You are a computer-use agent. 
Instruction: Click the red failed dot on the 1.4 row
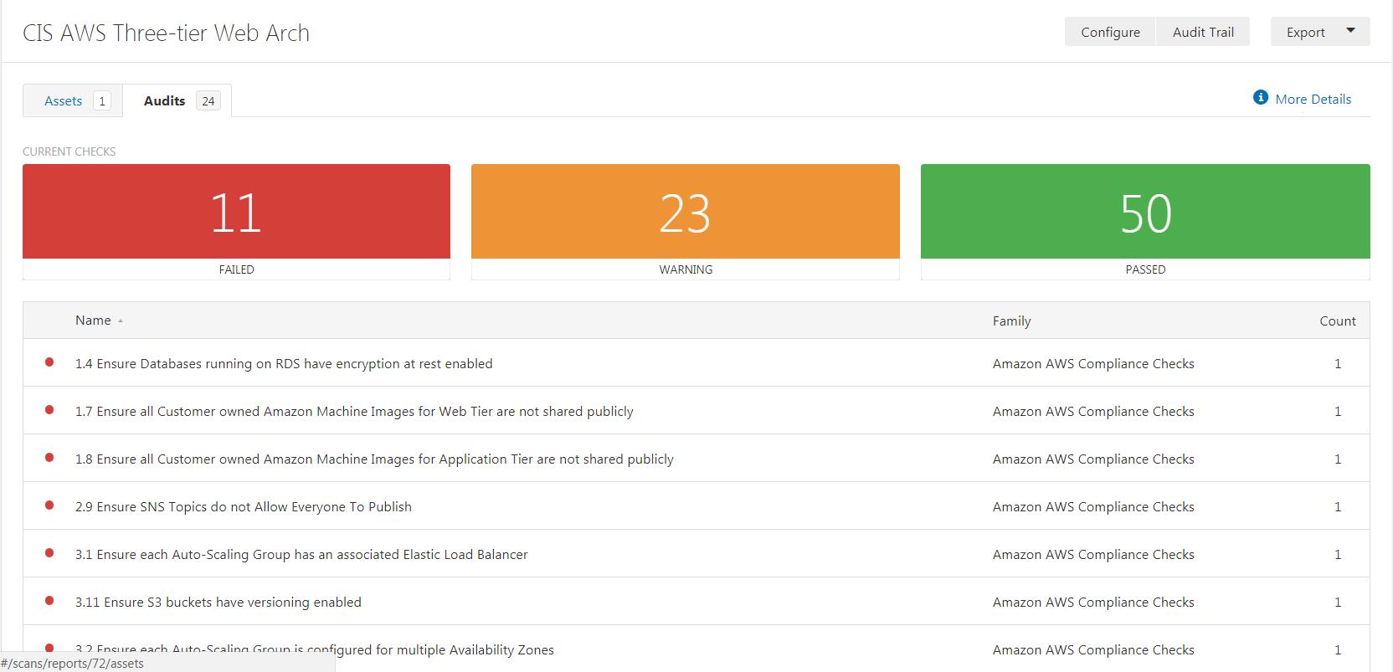[x=49, y=362]
